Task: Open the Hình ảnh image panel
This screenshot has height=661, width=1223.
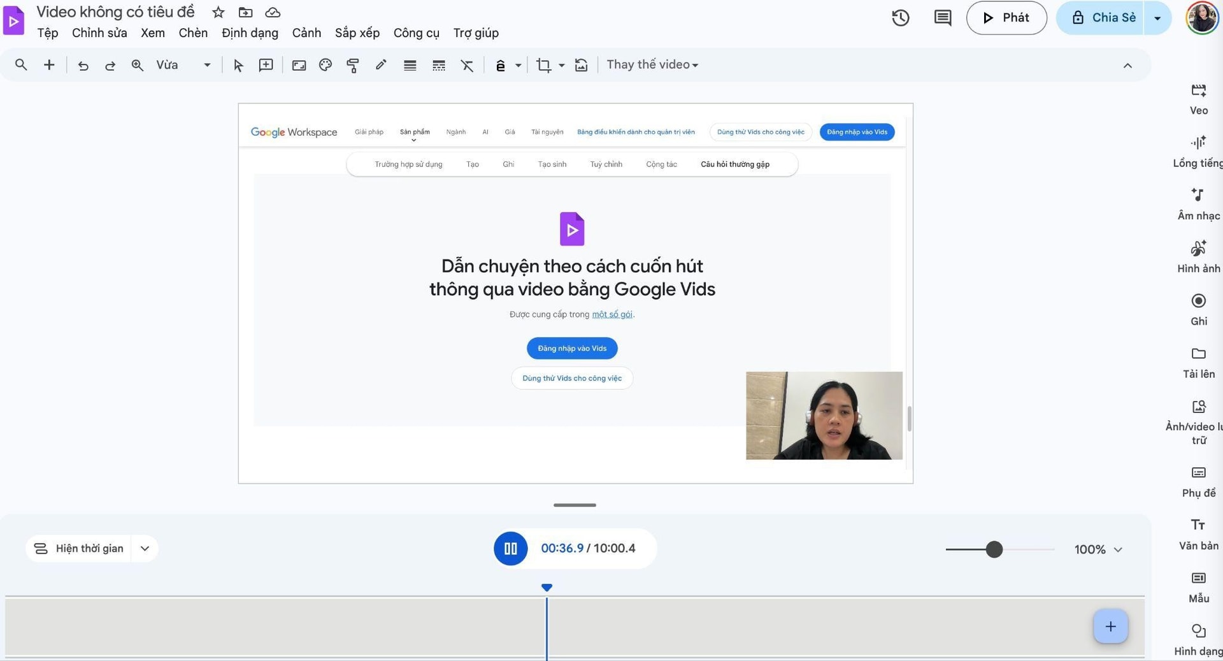Action: 1199,258
